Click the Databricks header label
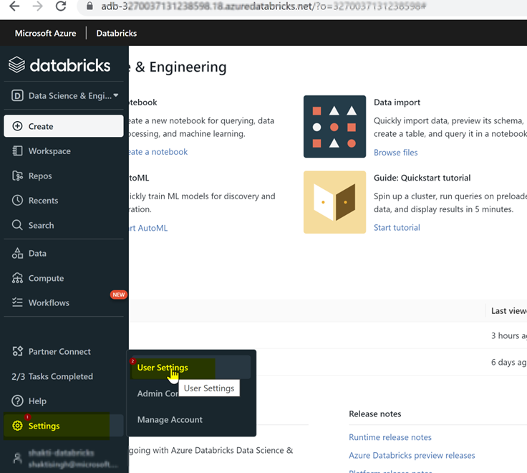 pos(116,33)
